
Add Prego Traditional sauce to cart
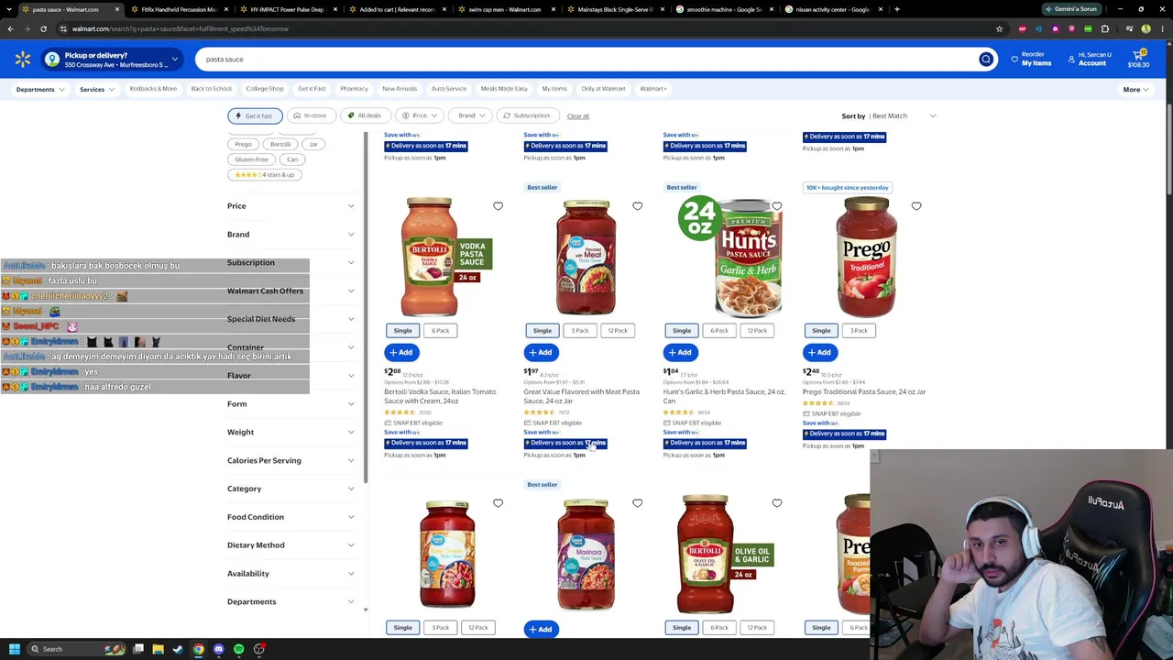818,353
